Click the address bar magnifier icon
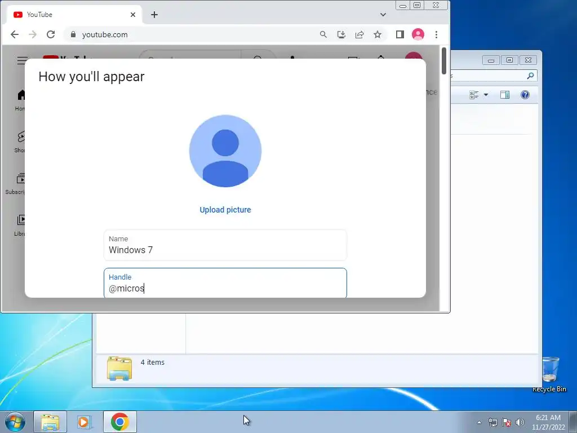577x433 pixels. 323,34
